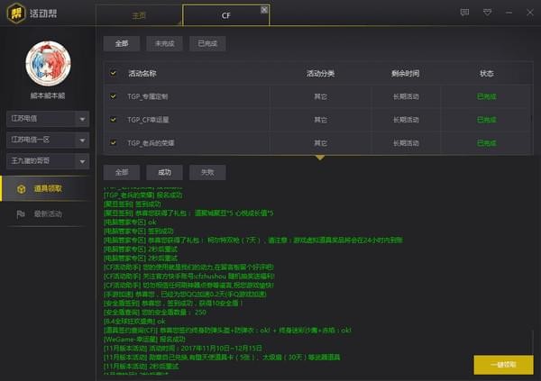This screenshot has height=381, width=541.
Task: Click 长期活动 in the TGP_专属定制 row
Action: pos(406,96)
